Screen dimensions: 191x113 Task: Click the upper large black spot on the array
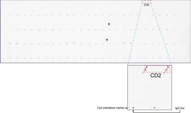click(x=109, y=24)
